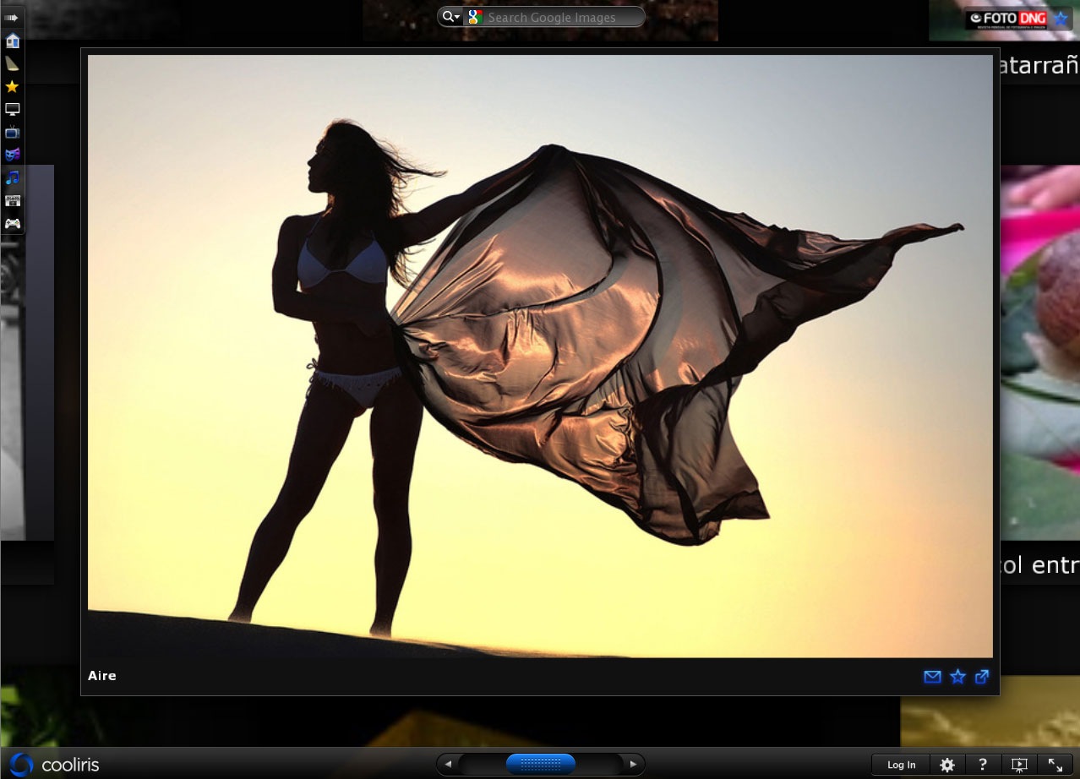This screenshot has width=1080, height=779.
Task: Open the movie clapperboard sidebar icon
Action: click(x=13, y=200)
